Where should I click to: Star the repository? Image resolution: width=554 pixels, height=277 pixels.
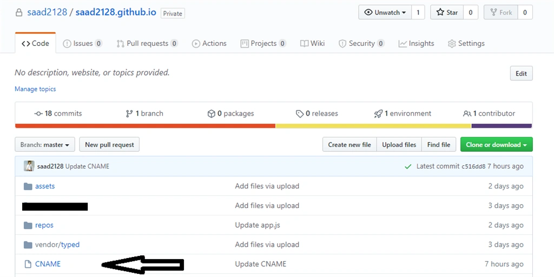447,12
